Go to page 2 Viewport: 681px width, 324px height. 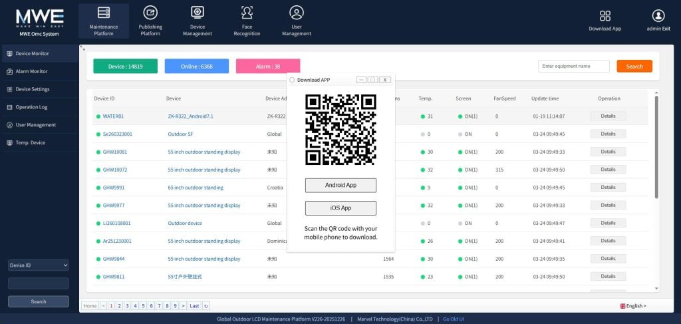[x=119, y=306]
